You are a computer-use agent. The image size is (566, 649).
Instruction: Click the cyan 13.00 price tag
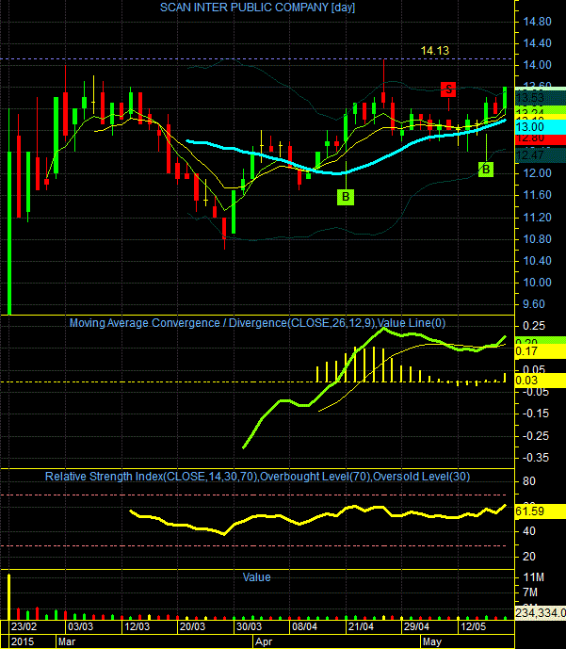541,126
